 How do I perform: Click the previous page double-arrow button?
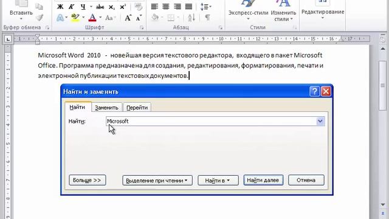coord(383,214)
